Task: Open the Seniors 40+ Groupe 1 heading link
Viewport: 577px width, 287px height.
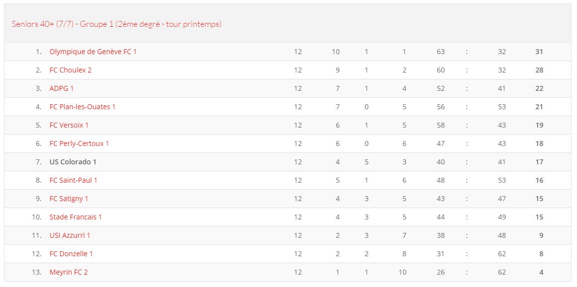Action: tap(116, 24)
